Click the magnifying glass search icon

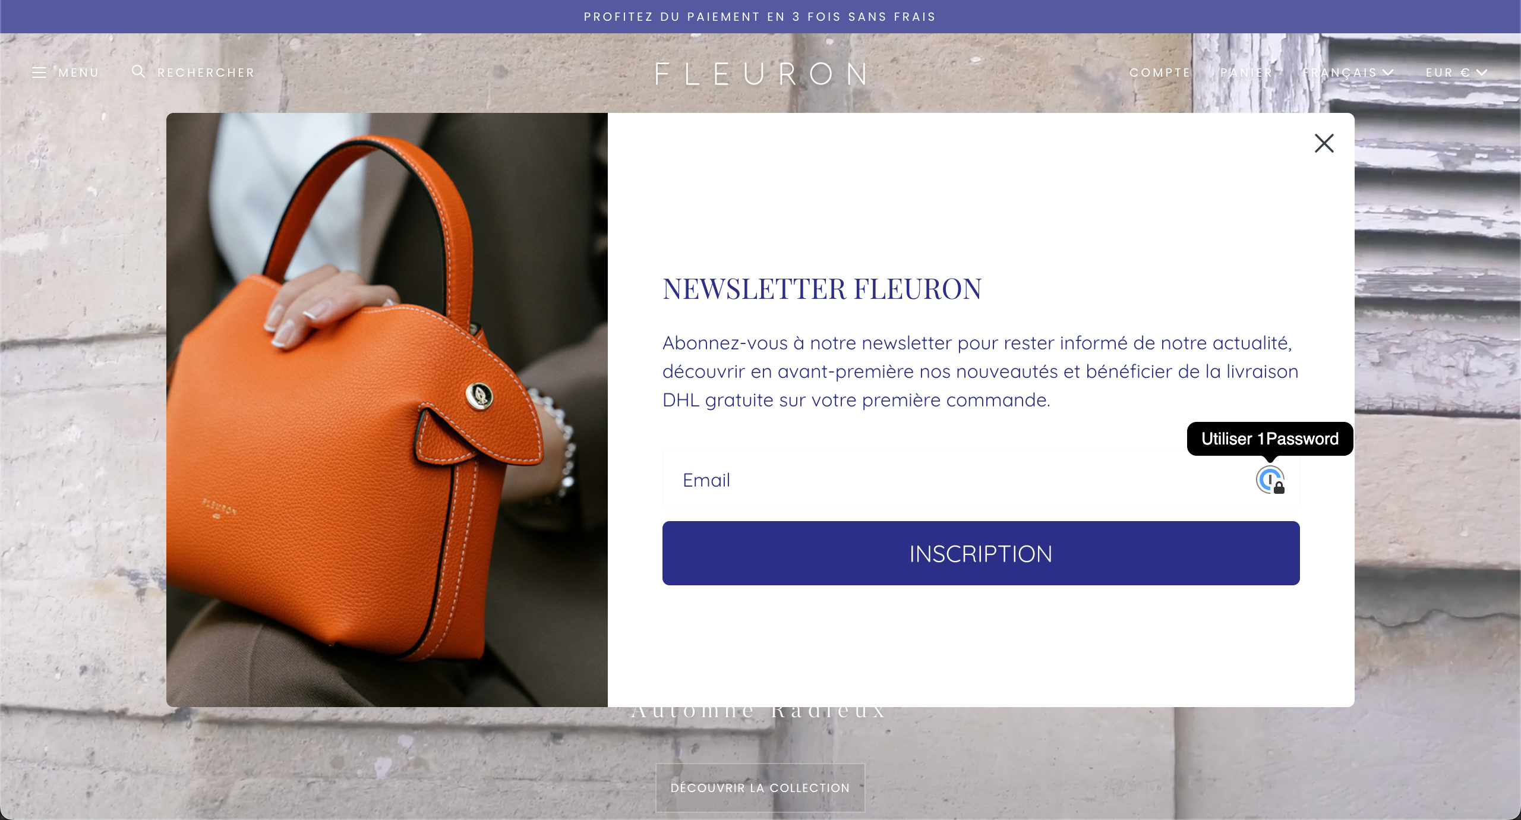pos(138,72)
